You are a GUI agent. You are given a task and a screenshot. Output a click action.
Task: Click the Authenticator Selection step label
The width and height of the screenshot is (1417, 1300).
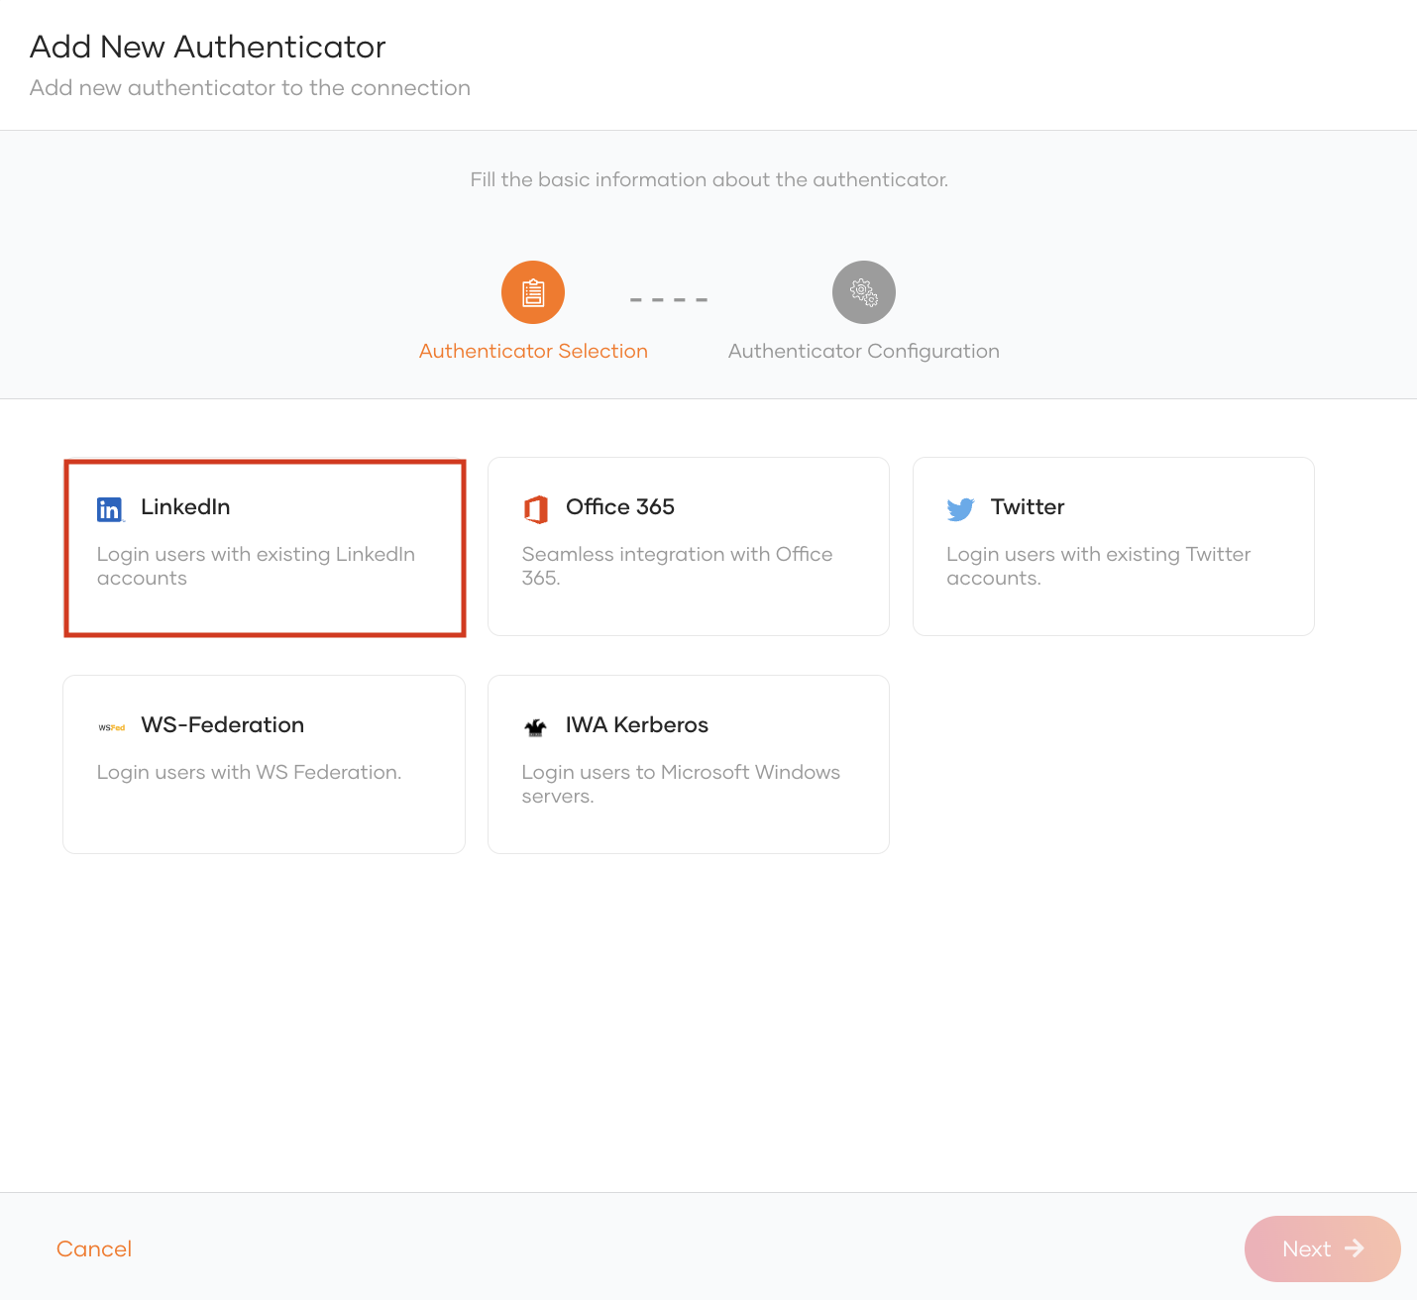pos(533,351)
